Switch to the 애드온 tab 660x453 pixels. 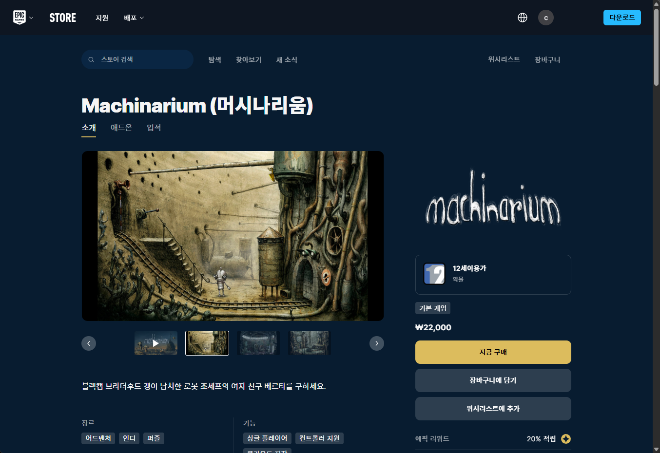point(121,128)
